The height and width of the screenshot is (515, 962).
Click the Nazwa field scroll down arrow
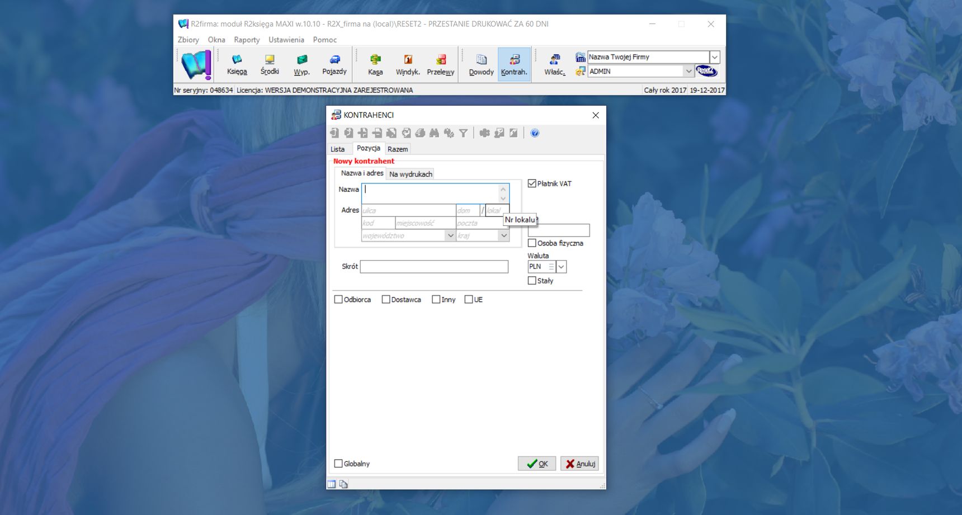(503, 199)
